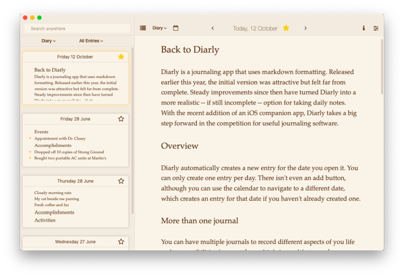Click 'Dropped off 10 copies of Strong Ground'

tap(69, 152)
